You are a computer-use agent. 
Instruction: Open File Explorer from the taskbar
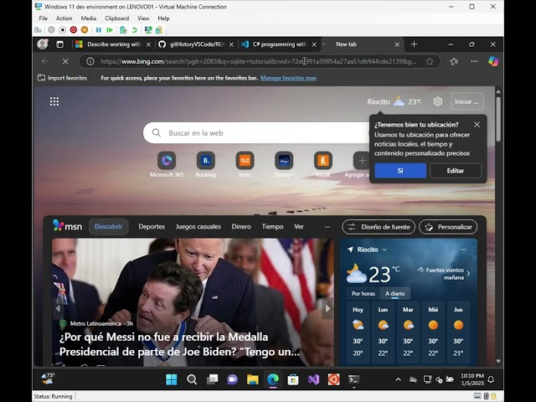point(253,379)
